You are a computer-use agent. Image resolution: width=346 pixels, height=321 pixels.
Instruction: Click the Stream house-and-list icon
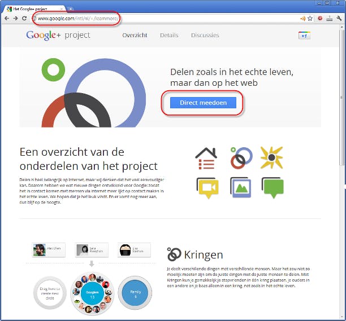(x=206, y=159)
